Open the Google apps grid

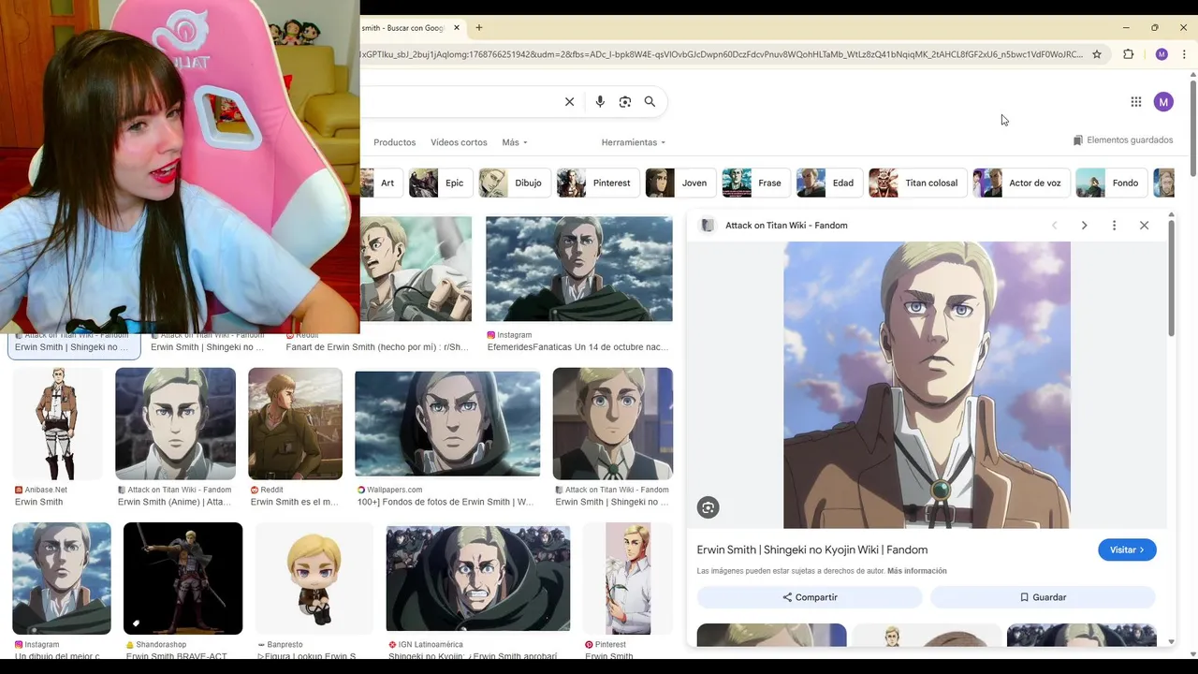1136,102
